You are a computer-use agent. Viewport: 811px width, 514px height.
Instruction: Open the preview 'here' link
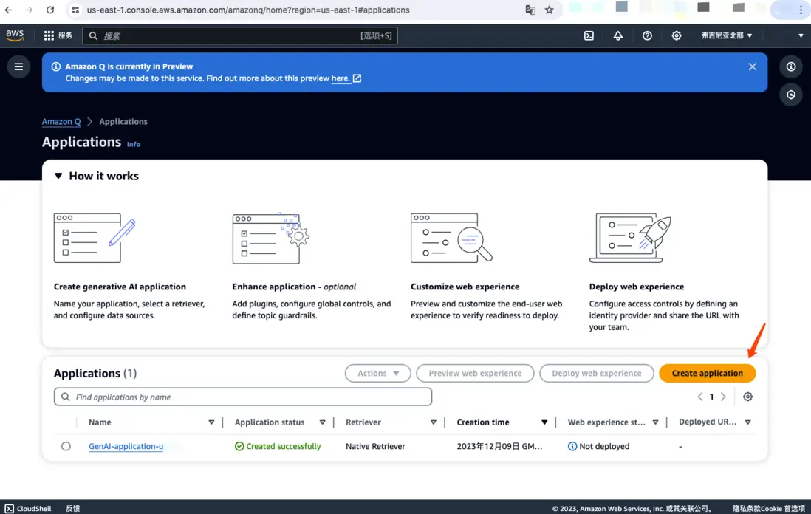(346, 78)
